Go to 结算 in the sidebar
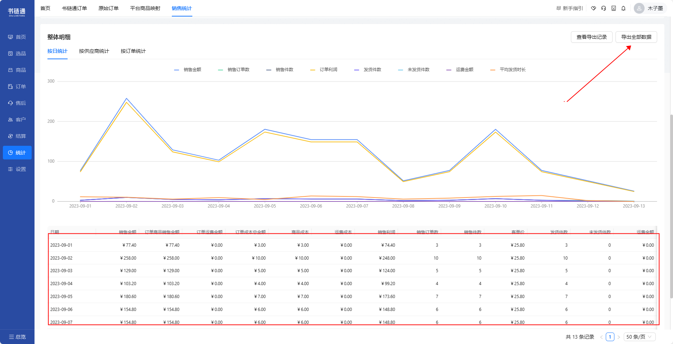 pyautogui.click(x=17, y=136)
